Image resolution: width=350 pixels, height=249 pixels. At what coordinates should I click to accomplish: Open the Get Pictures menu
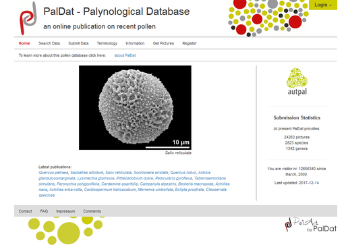pyautogui.click(x=163, y=43)
